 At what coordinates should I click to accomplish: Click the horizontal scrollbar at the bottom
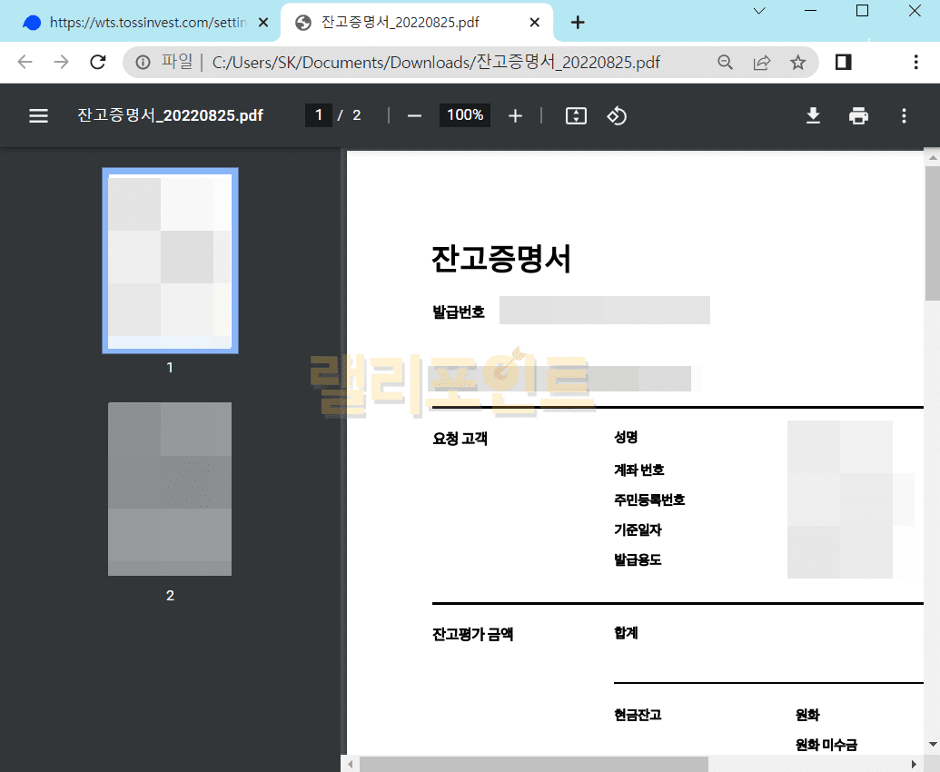coord(533,764)
